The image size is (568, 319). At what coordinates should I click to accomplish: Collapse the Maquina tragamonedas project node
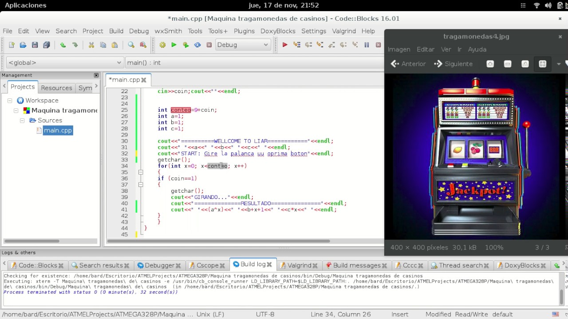pos(16,110)
